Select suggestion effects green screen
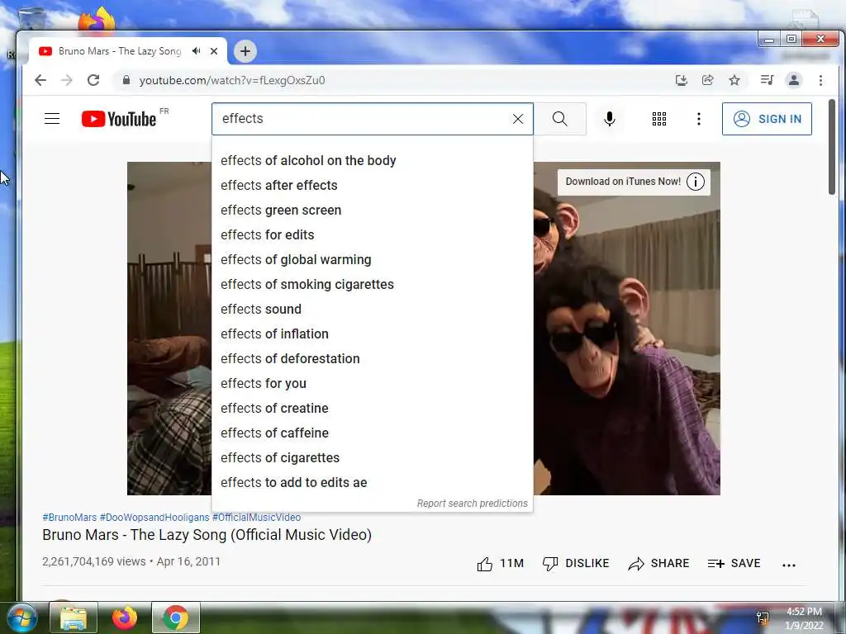 (373, 211)
